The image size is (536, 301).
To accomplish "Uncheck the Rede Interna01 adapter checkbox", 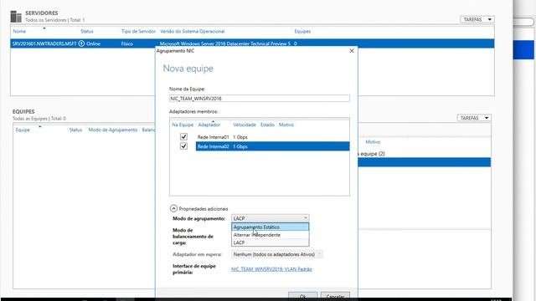I will pos(183,137).
